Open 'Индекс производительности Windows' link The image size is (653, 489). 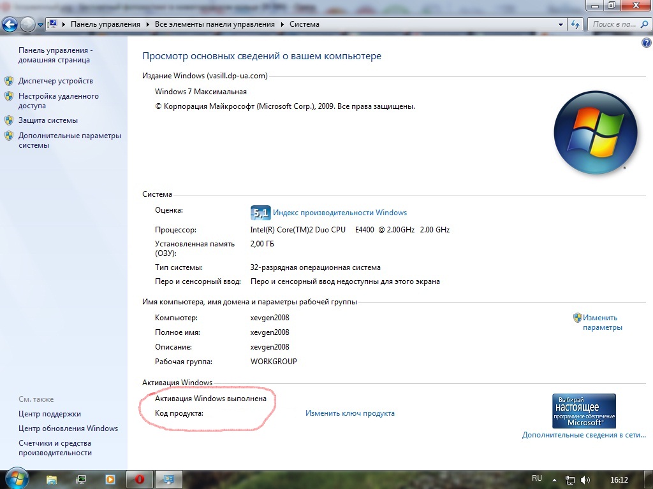(x=340, y=213)
